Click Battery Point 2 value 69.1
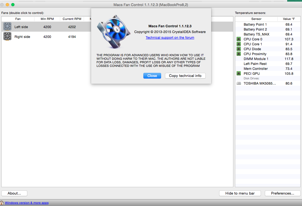 pos(289,29)
